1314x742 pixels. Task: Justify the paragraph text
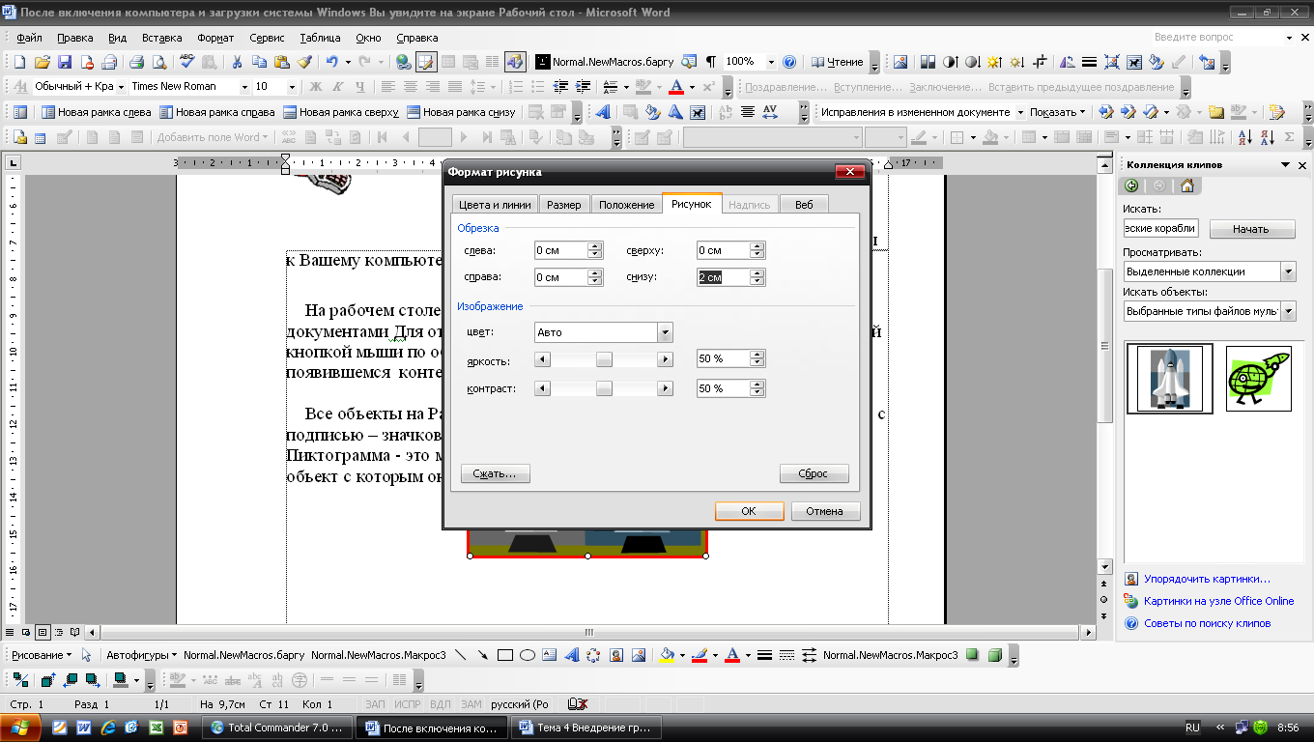point(455,87)
